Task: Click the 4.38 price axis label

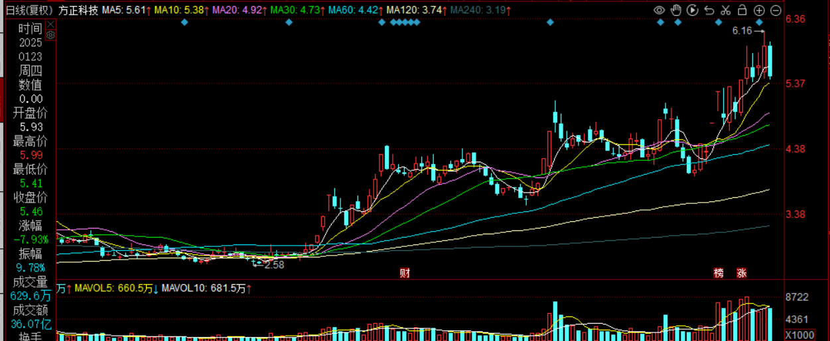Action: coord(795,149)
